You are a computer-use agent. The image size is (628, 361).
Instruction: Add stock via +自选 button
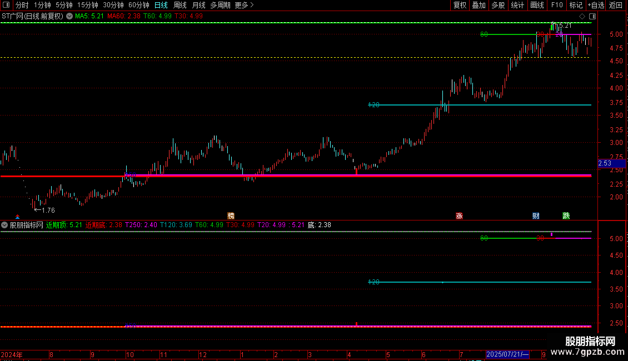click(596, 5)
